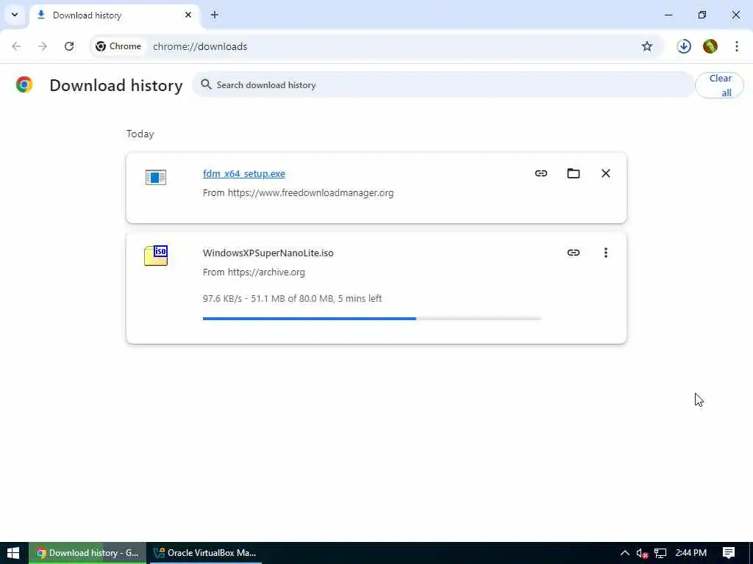Restore down the Chrome window
This screenshot has height=564, width=753.
tap(702, 15)
